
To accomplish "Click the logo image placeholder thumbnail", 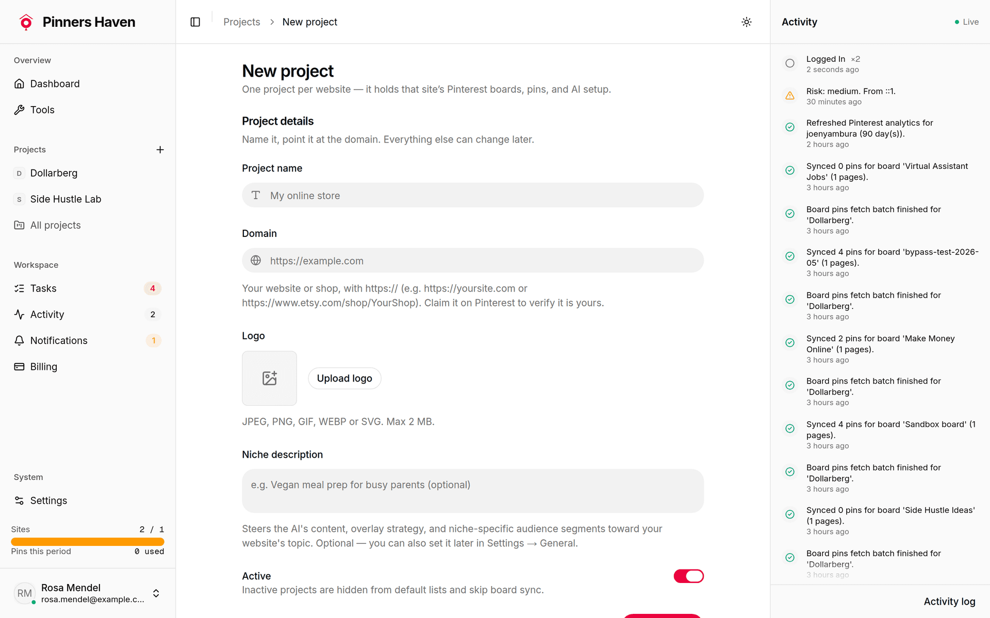I will click(x=269, y=378).
